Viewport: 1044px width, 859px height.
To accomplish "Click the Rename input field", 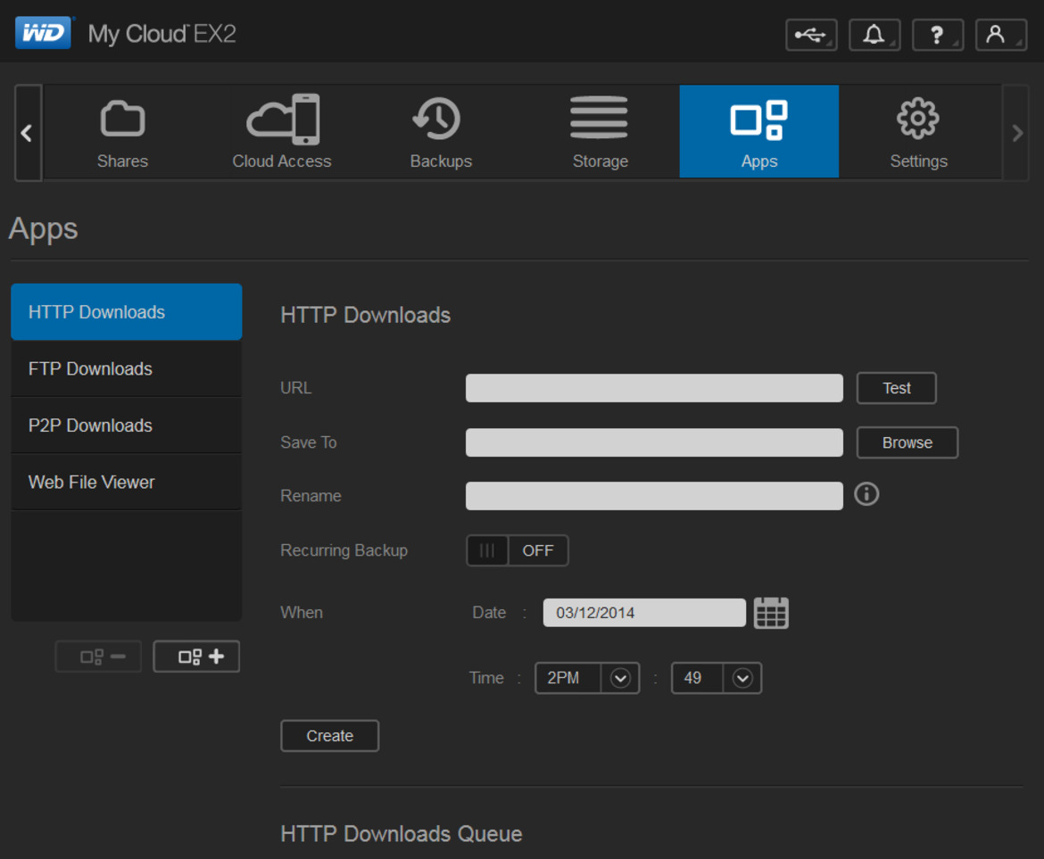I will pyautogui.click(x=654, y=496).
